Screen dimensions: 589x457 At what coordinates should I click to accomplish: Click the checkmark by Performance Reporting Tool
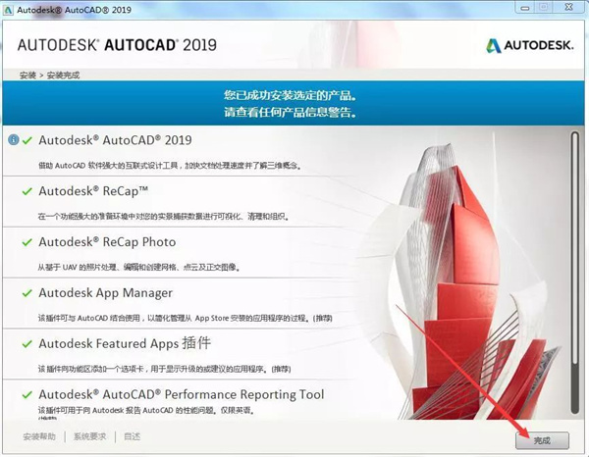[x=27, y=394]
